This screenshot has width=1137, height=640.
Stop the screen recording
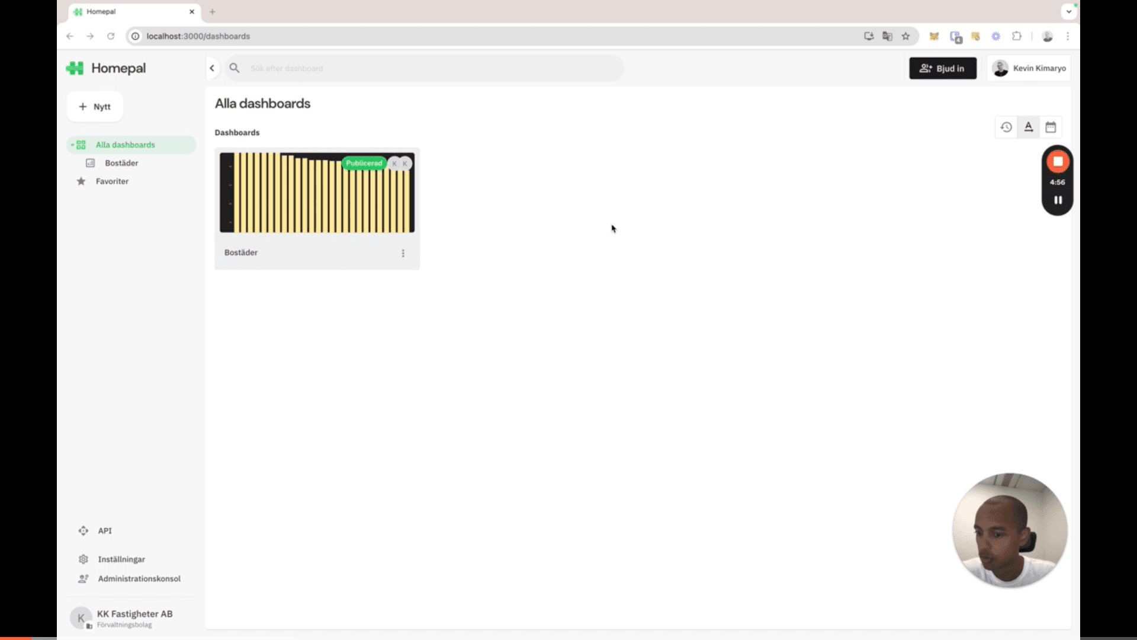(x=1058, y=161)
